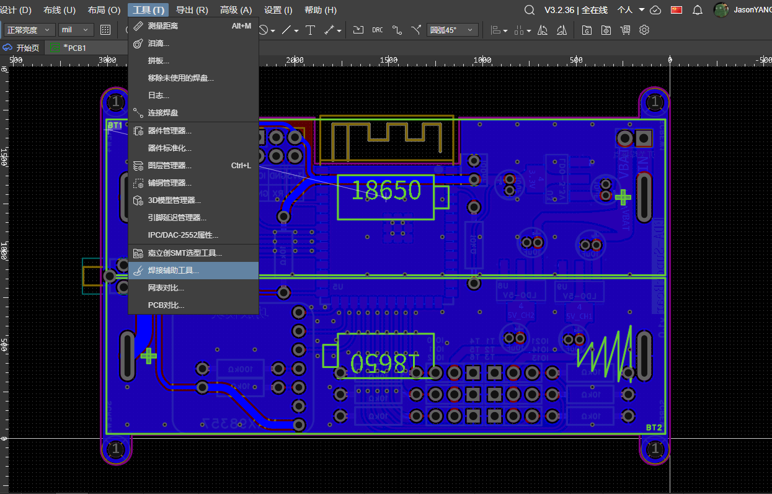Click the shopping cart order icon

point(625,30)
